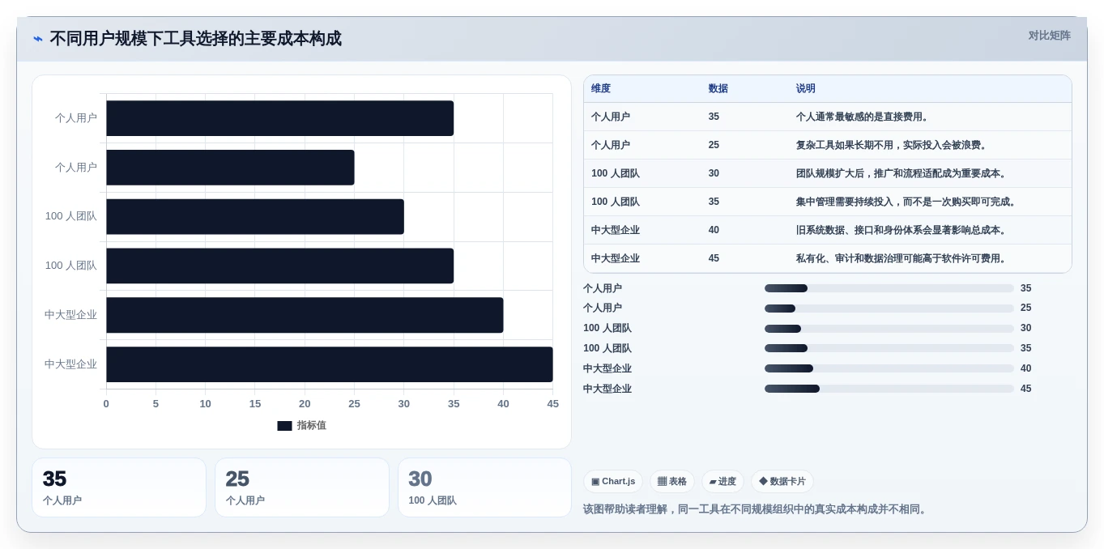
Task: Click table value 45 in 私有化 row
Action: (714, 258)
